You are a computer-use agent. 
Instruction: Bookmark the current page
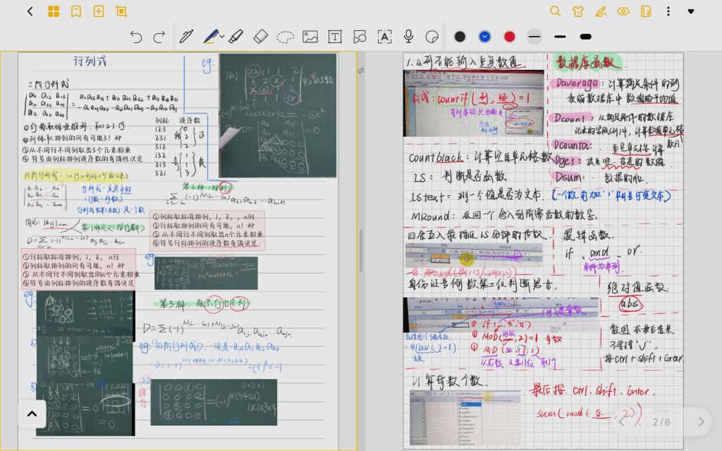76,11
